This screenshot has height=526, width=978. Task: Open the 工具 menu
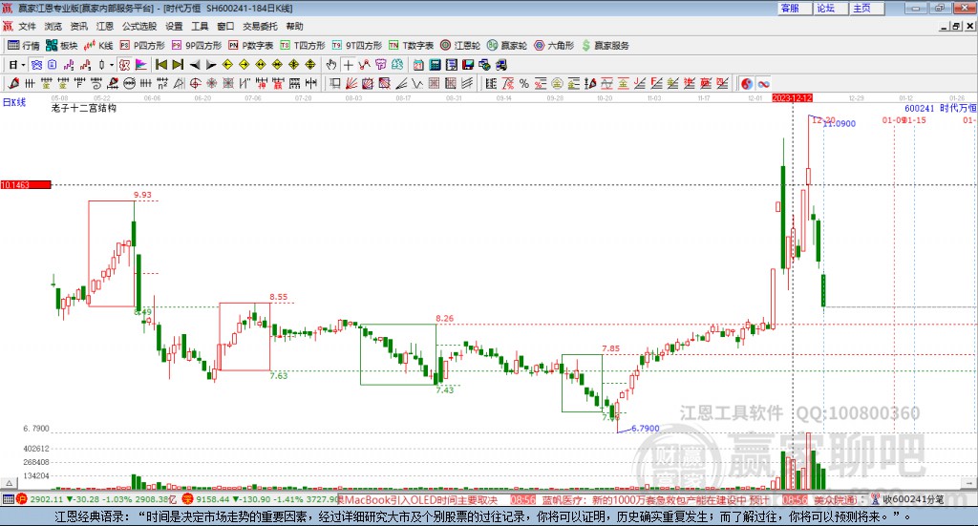tap(200, 26)
